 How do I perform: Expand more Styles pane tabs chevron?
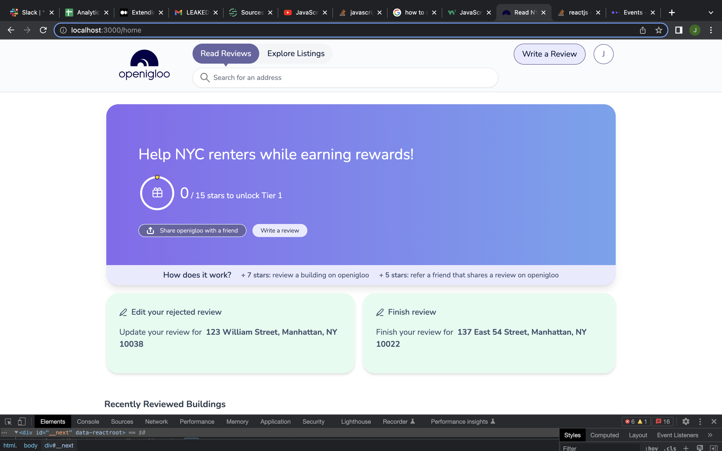pos(710,435)
